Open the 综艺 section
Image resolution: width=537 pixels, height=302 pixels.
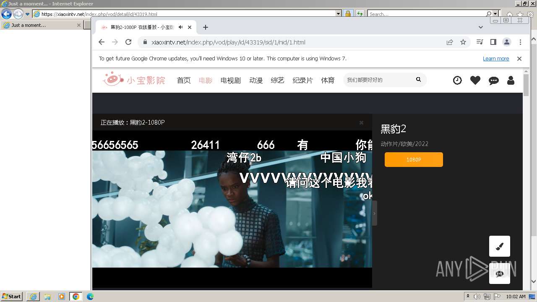pos(278,80)
